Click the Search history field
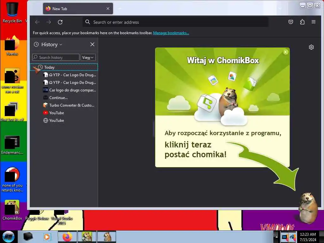Viewport: 324px width, 243px height. tap(56, 58)
